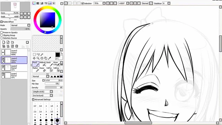Swap foreground and background colors

point(62,53)
